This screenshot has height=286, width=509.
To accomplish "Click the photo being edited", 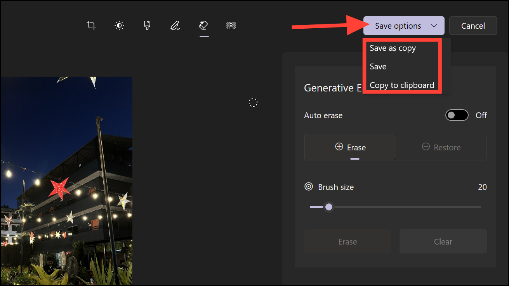I will point(66,181).
